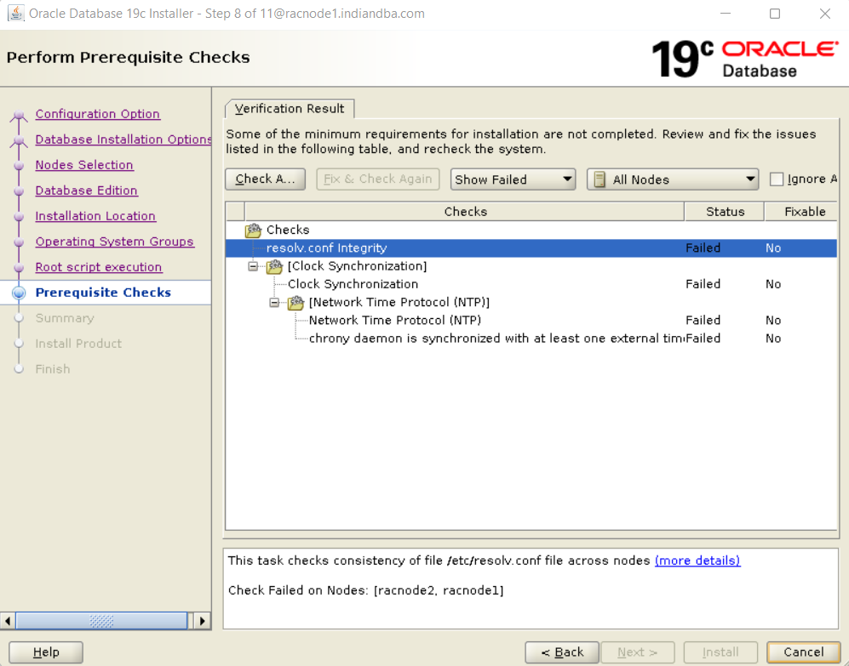Click the No fixable cell of Clock Synchronization

[x=773, y=284]
